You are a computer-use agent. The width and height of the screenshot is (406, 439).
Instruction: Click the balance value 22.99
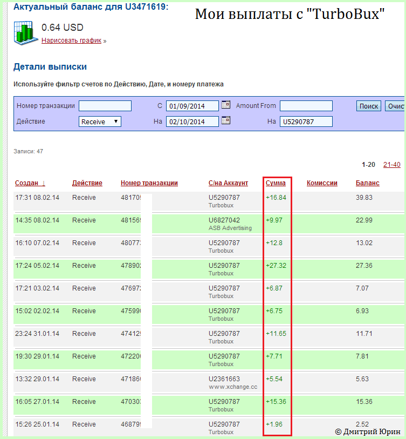click(364, 220)
